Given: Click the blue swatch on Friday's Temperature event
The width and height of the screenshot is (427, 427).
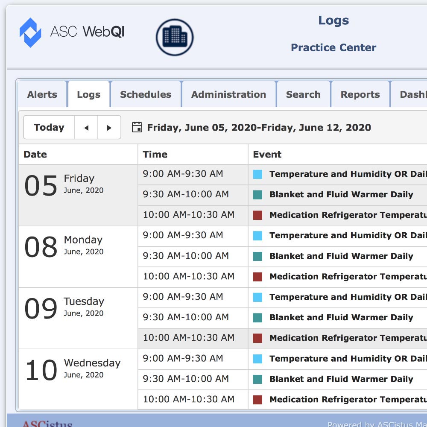Looking at the screenshot, I should [257, 174].
